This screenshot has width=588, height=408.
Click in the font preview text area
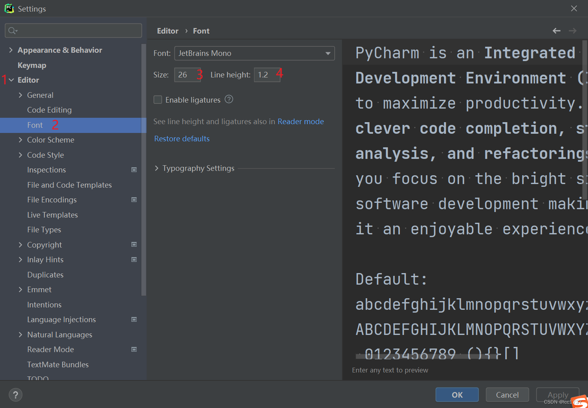click(x=465, y=200)
